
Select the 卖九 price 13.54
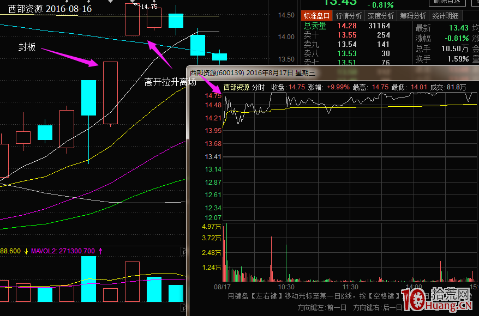(347, 44)
